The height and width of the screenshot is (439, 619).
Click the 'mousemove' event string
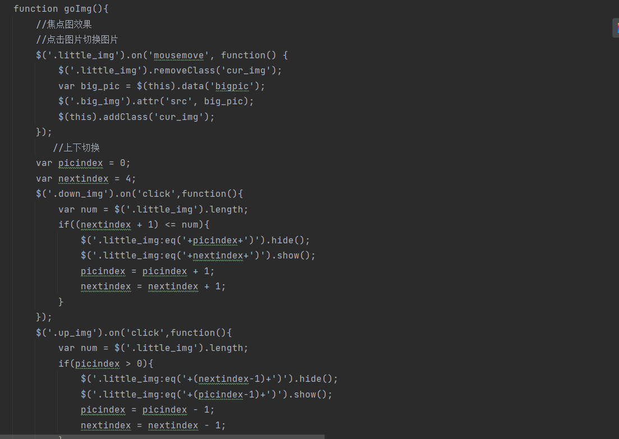click(x=179, y=55)
